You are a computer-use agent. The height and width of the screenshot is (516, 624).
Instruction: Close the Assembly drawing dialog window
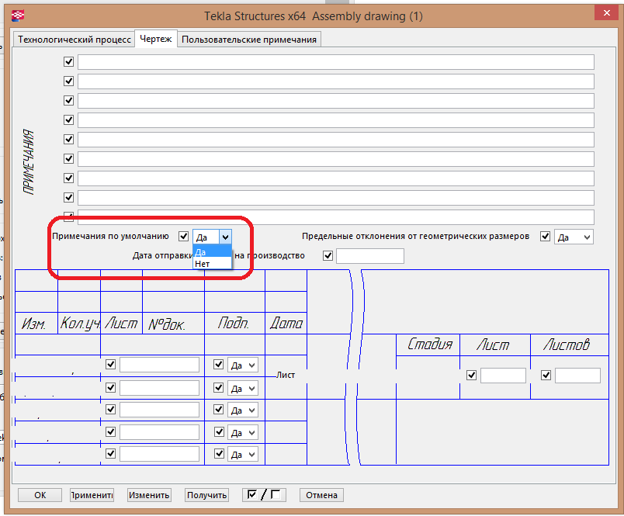(x=604, y=15)
